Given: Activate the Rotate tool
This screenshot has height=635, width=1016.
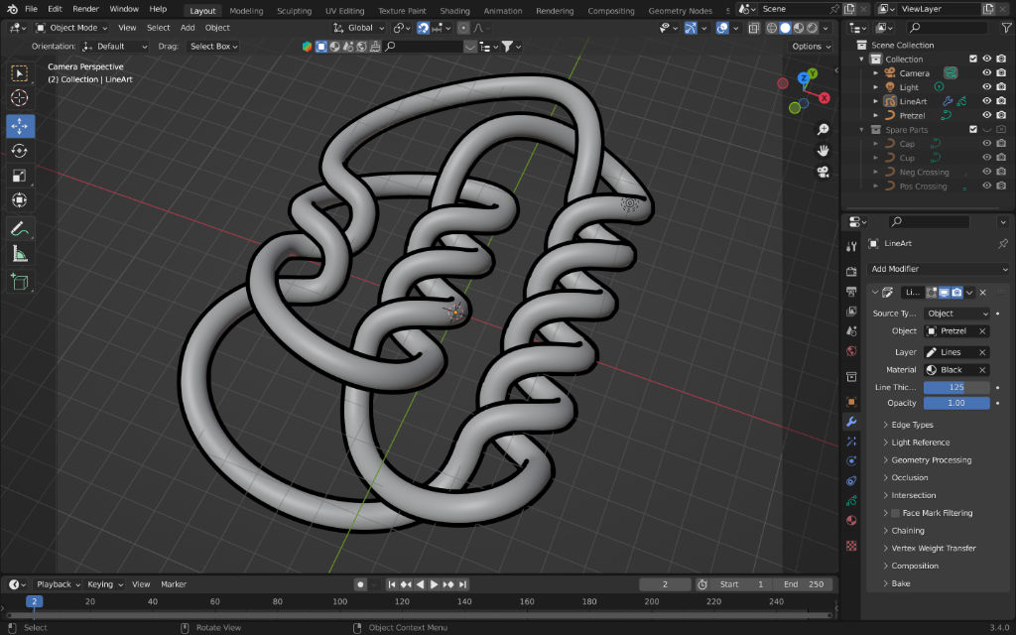Looking at the screenshot, I should tap(20, 151).
